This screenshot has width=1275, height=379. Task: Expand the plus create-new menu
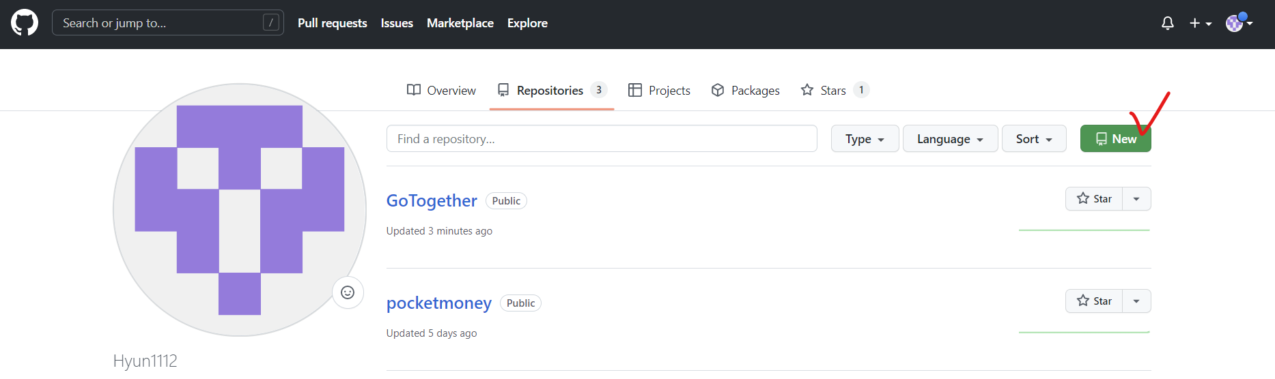coord(1200,23)
